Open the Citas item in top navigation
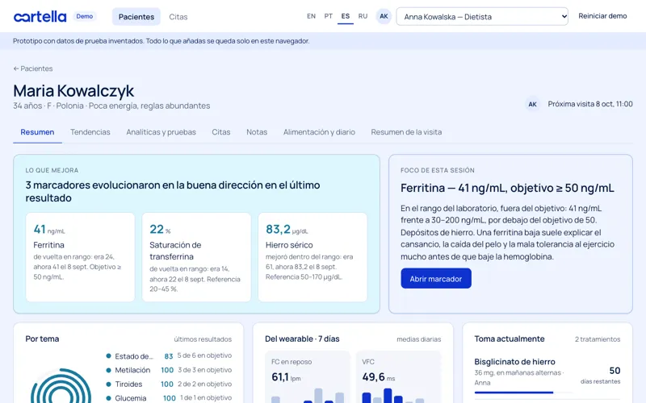This screenshot has height=403, width=646. point(178,17)
